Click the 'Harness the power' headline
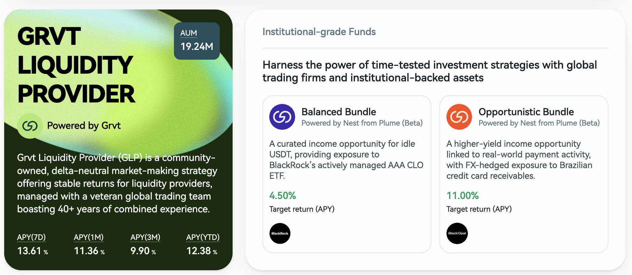The width and height of the screenshot is (632, 275). click(429, 71)
